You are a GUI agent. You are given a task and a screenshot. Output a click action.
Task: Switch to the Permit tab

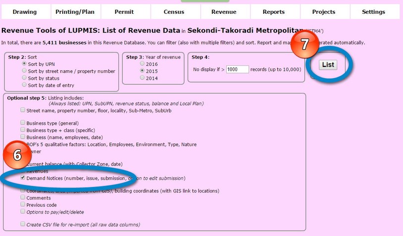(125, 12)
